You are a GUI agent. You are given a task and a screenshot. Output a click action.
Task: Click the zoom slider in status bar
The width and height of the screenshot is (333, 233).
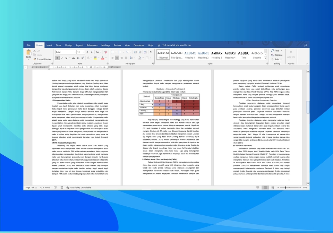point(289,188)
